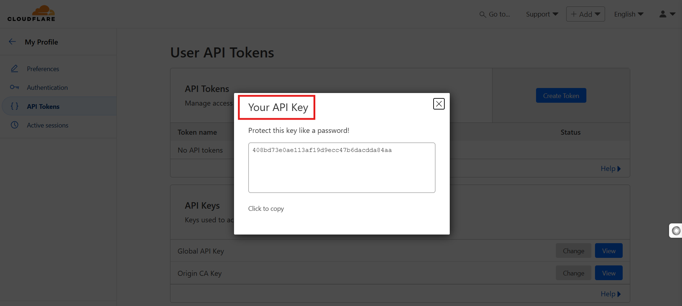Click the Create Token button
The width and height of the screenshot is (682, 306).
click(x=561, y=96)
